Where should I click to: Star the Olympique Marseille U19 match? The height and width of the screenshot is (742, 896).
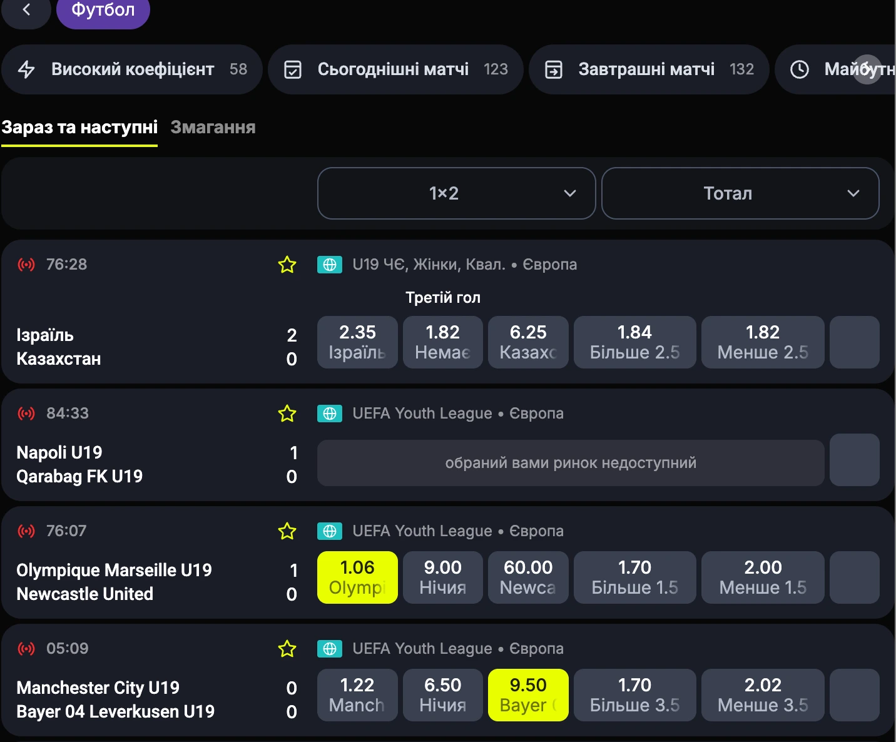287,531
